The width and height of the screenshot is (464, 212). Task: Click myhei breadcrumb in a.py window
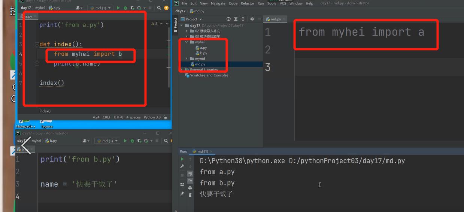(x=40, y=8)
